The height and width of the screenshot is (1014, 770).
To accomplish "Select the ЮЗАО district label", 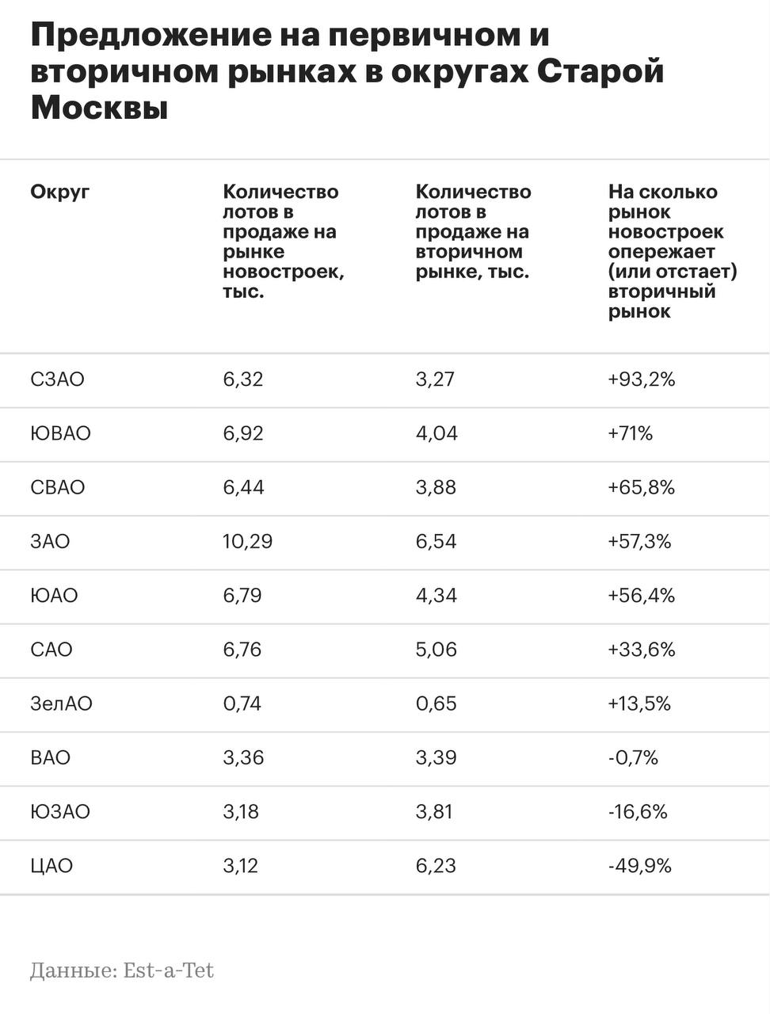I will click(60, 811).
